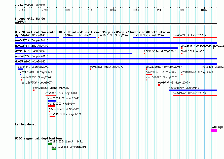Open the esv1472850 (Levy2007) label
The image size is (224, 159).
[x=160, y=51]
